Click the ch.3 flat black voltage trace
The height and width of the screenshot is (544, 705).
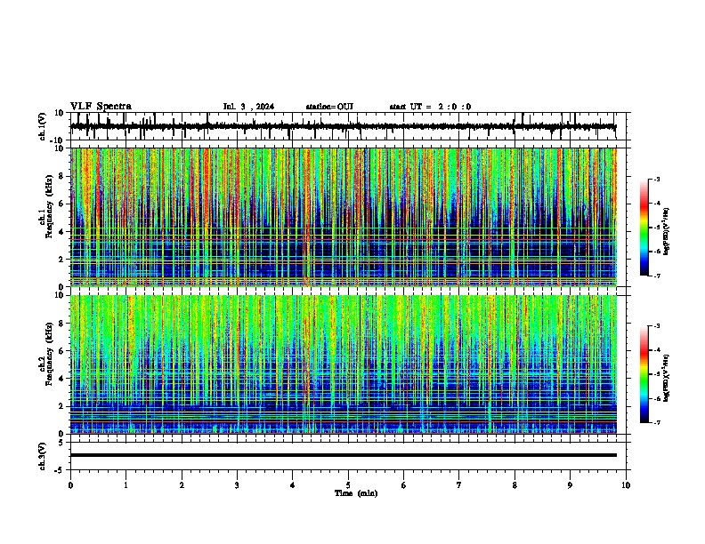tap(344, 455)
